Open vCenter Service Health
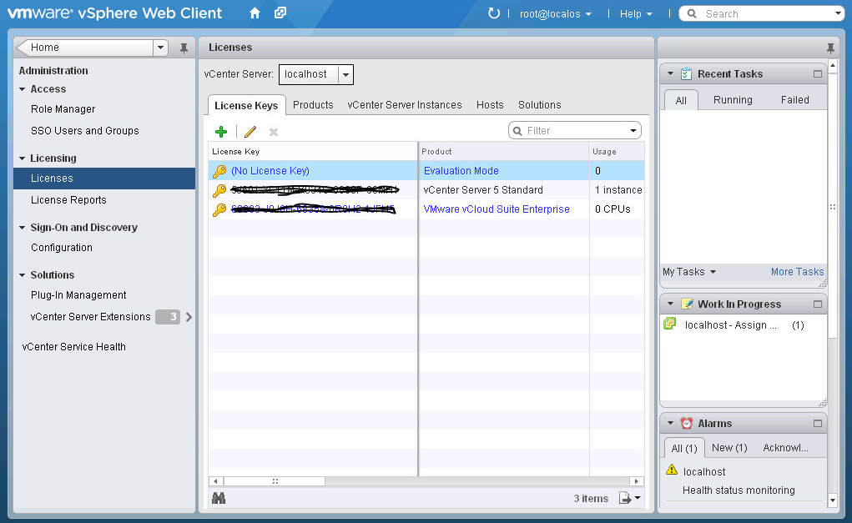This screenshot has width=852, height=523. (74, 346)
